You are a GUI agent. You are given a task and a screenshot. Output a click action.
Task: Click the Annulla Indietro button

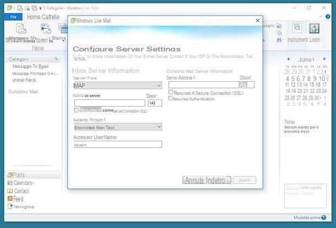pos(207,180)
